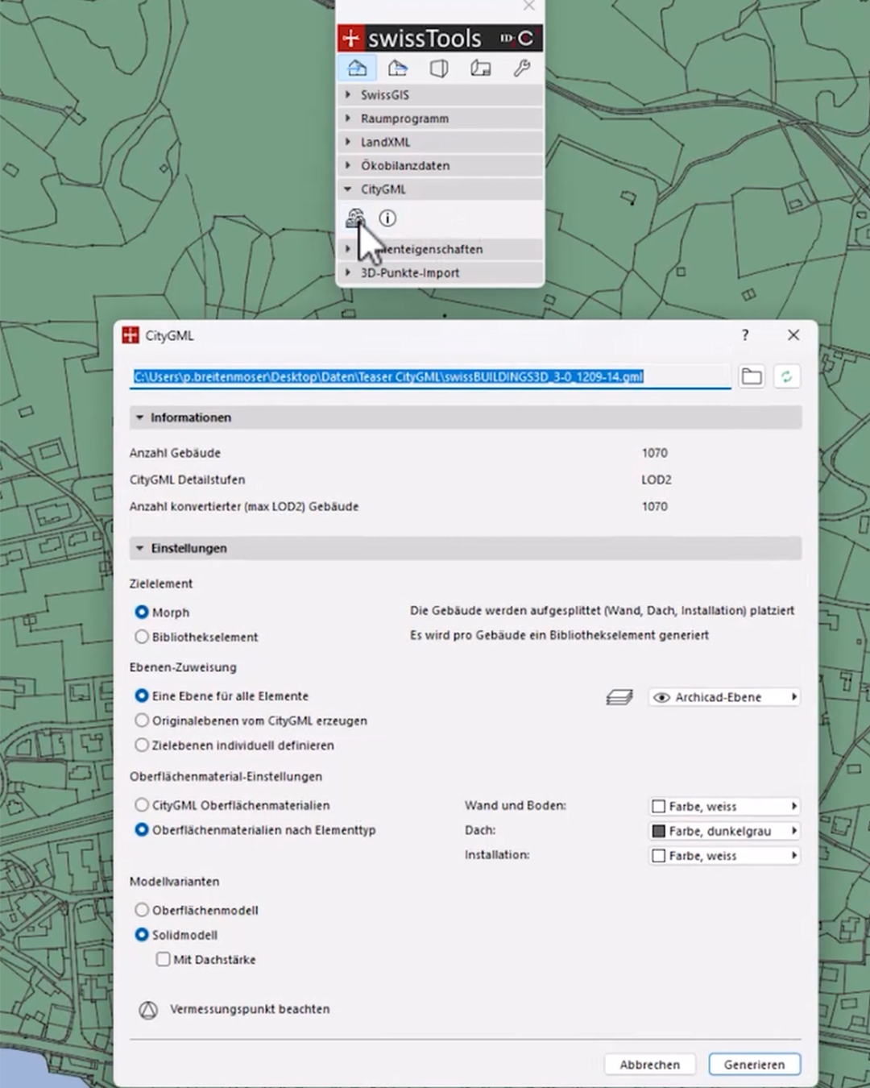Image resolution: width=870 pixels, height=1088 pixels.
Task: Collapse CityGML section in swissTools palette
Action: click(440, 189)
